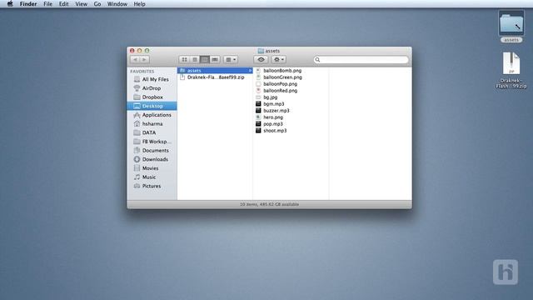Viewport: 533px width, 300px height.
Task: Select balloonGreen.png
Action: click(282, 77)
